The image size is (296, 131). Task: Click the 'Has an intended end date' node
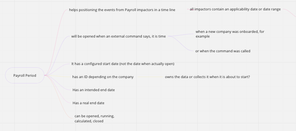tap(94, 90)
